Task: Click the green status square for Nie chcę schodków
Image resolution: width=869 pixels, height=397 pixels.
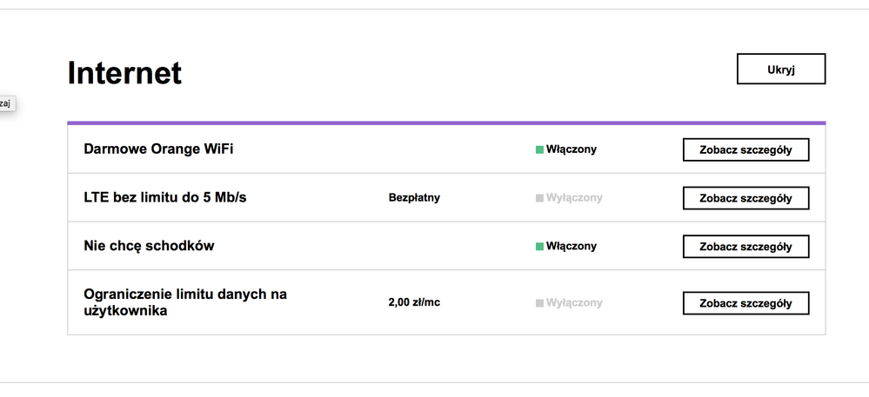Action: point(539,247)
